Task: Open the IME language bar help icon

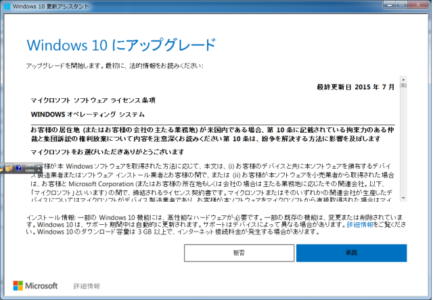Action: click(18, 168)
